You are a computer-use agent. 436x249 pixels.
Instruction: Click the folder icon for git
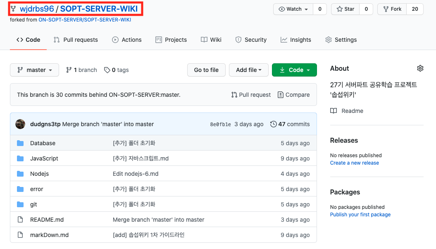click(x=20, y=204)
